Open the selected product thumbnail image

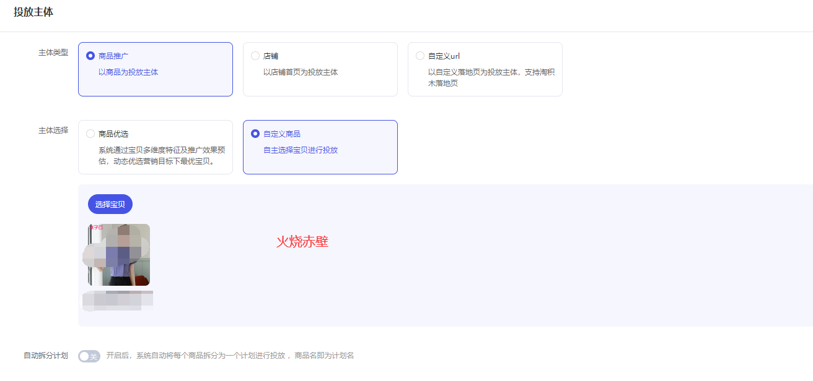click(x=119, y=255)
